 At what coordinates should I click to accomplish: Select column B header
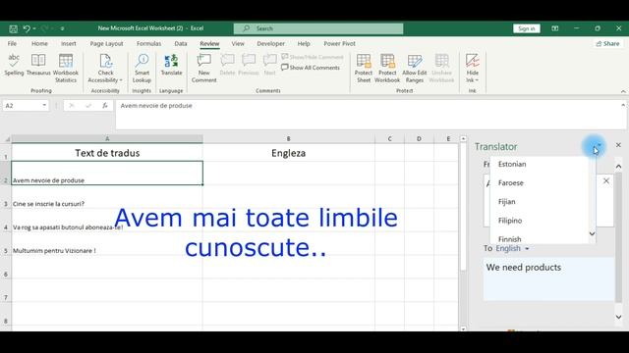pos(288,139)
